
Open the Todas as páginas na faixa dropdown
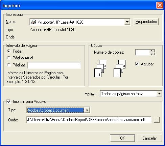click(159, 94)
